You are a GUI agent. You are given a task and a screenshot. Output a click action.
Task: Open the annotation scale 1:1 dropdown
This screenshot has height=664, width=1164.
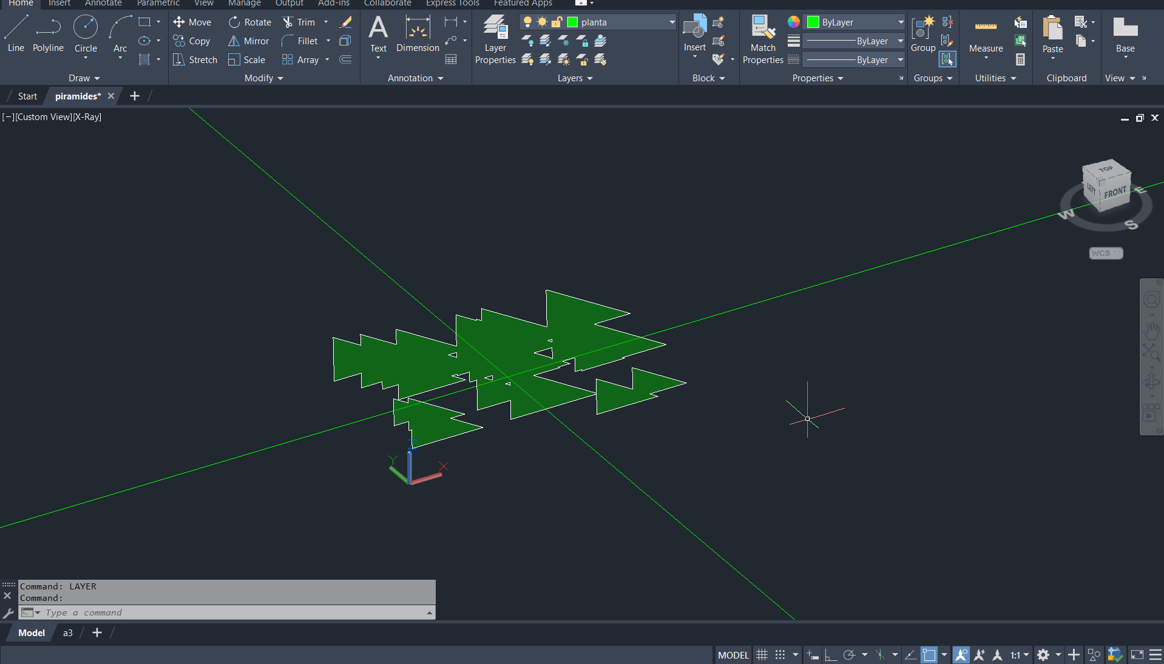pos(1020,655)
